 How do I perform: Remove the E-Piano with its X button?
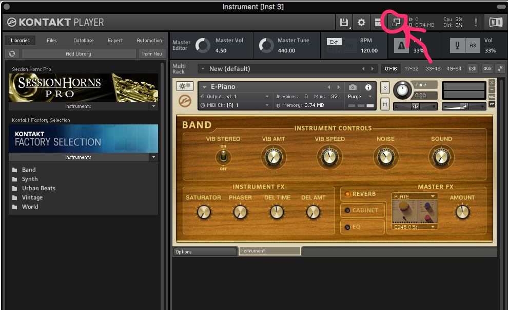coord(492,82)
